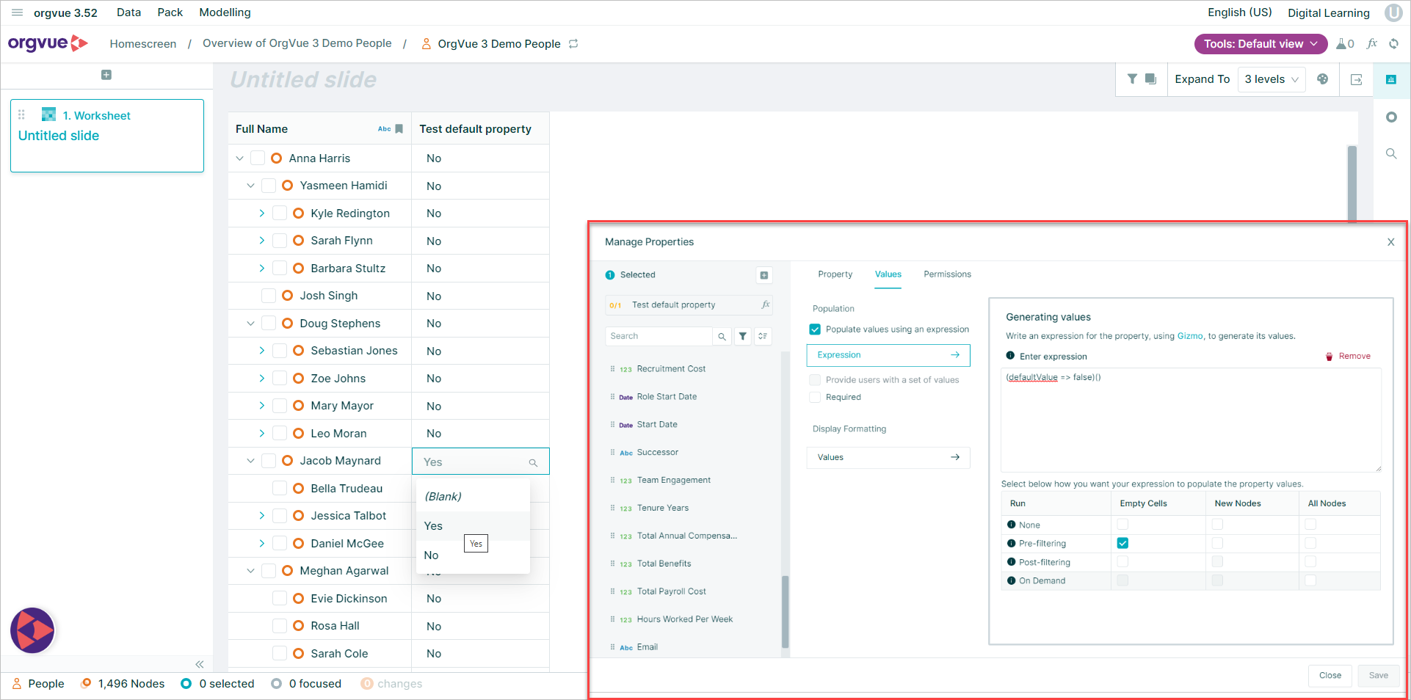Click the sync icon beside OrgVue 3 Demo People
This screenshot has width=1411, height=700.
573,44
